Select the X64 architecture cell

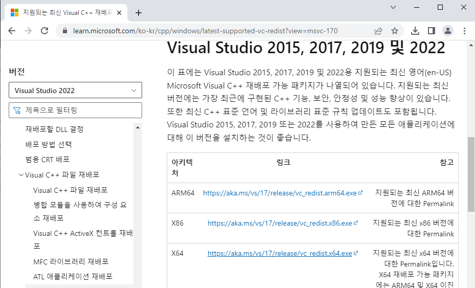177,253
